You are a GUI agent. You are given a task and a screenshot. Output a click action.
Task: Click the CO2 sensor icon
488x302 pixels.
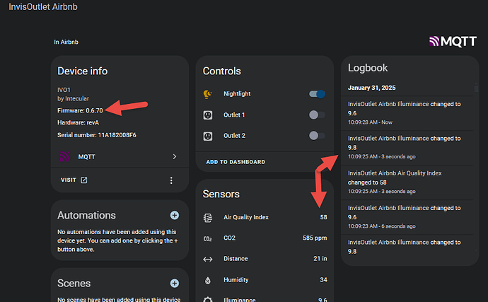pyautogui.click(x=208, y=238)
